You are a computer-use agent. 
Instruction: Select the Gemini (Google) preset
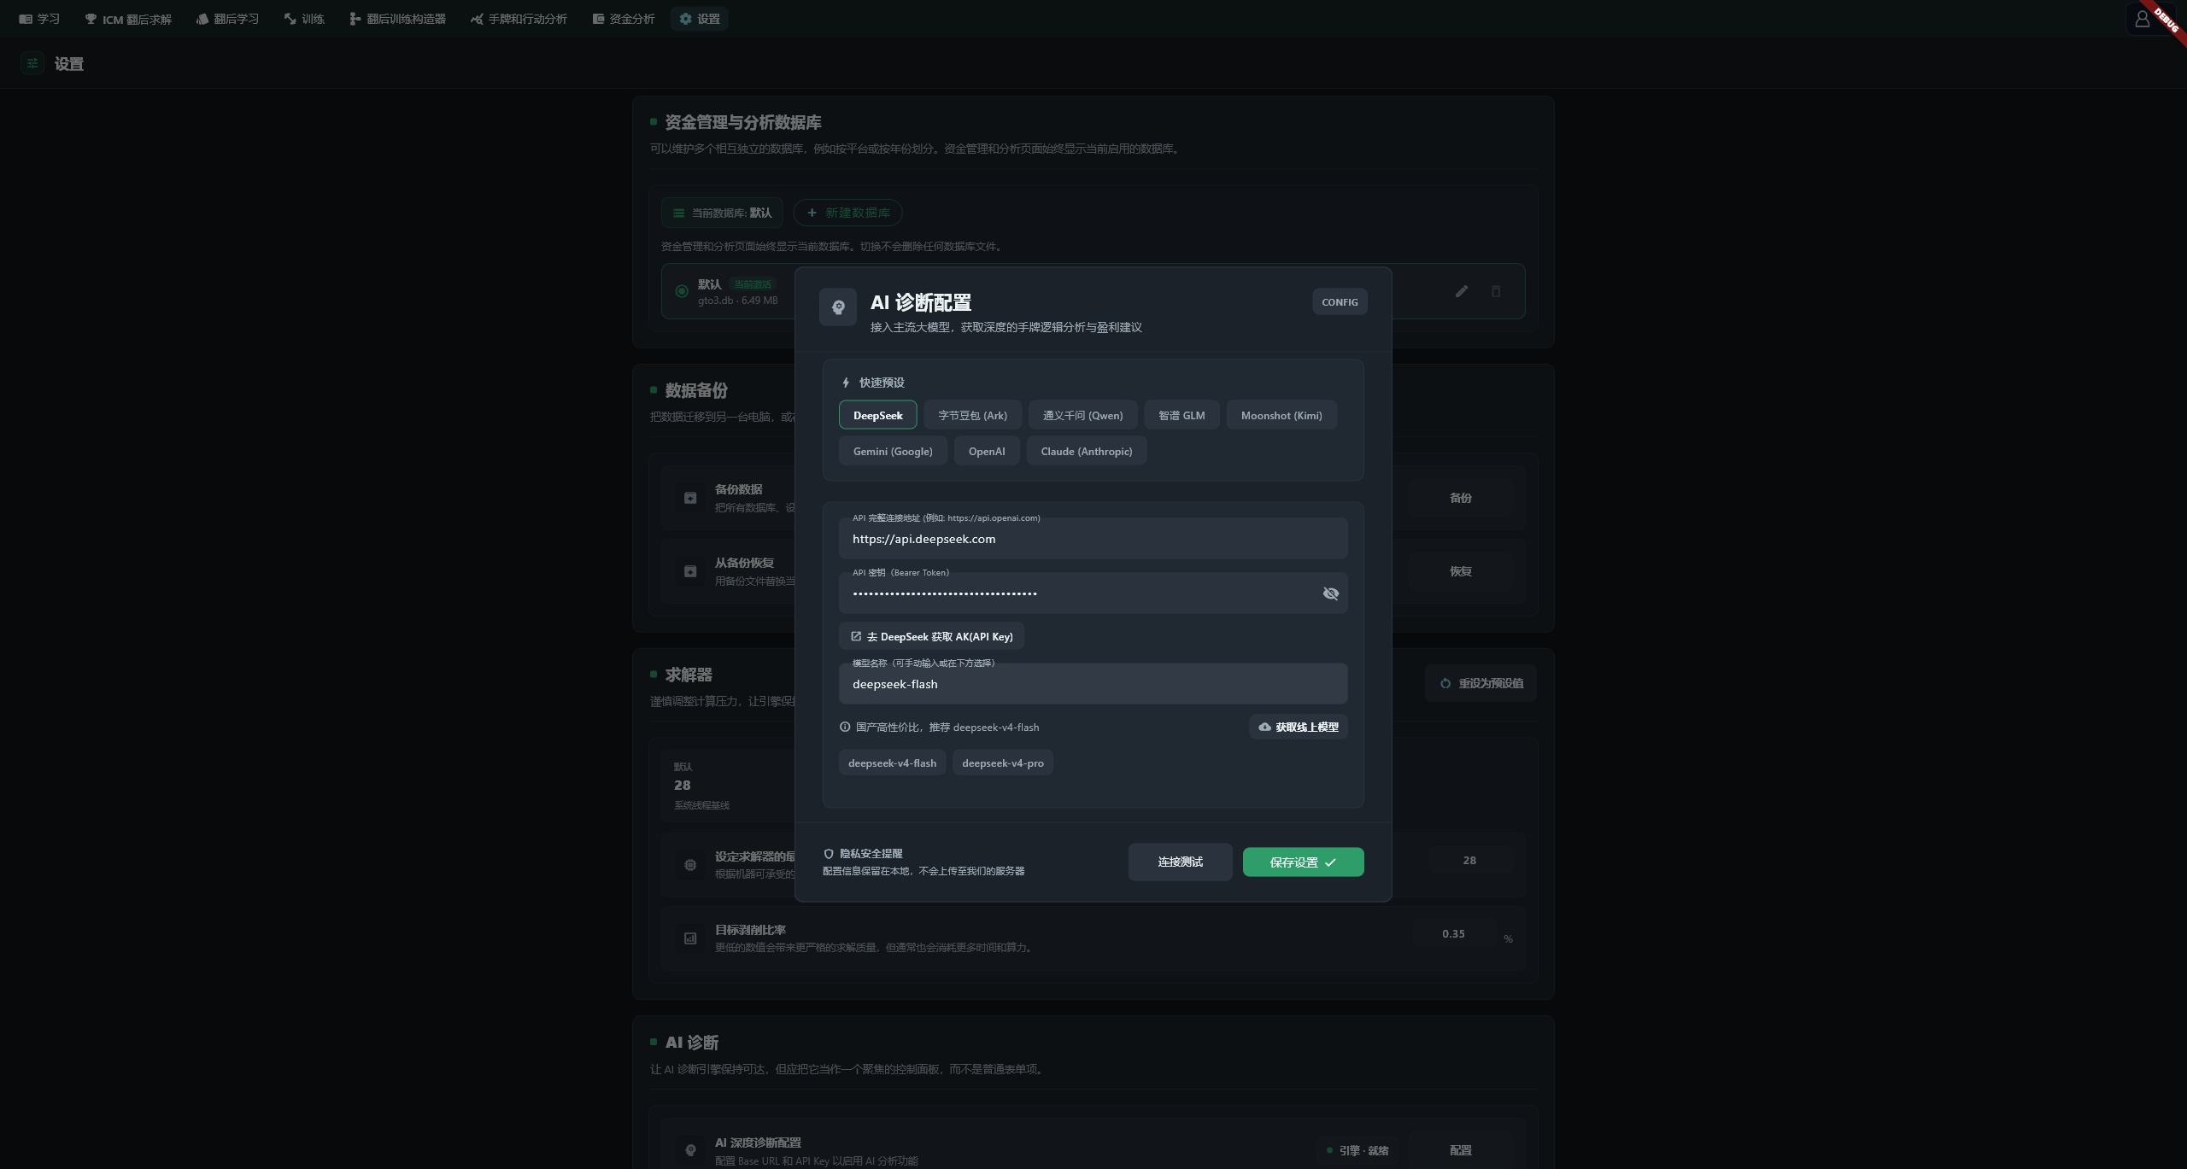click(x=893, y=451)
